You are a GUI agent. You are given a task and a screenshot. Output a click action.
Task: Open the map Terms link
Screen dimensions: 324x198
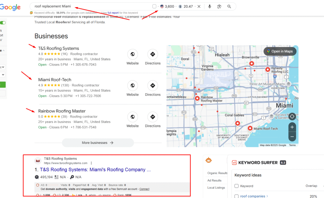click(292, 145)
